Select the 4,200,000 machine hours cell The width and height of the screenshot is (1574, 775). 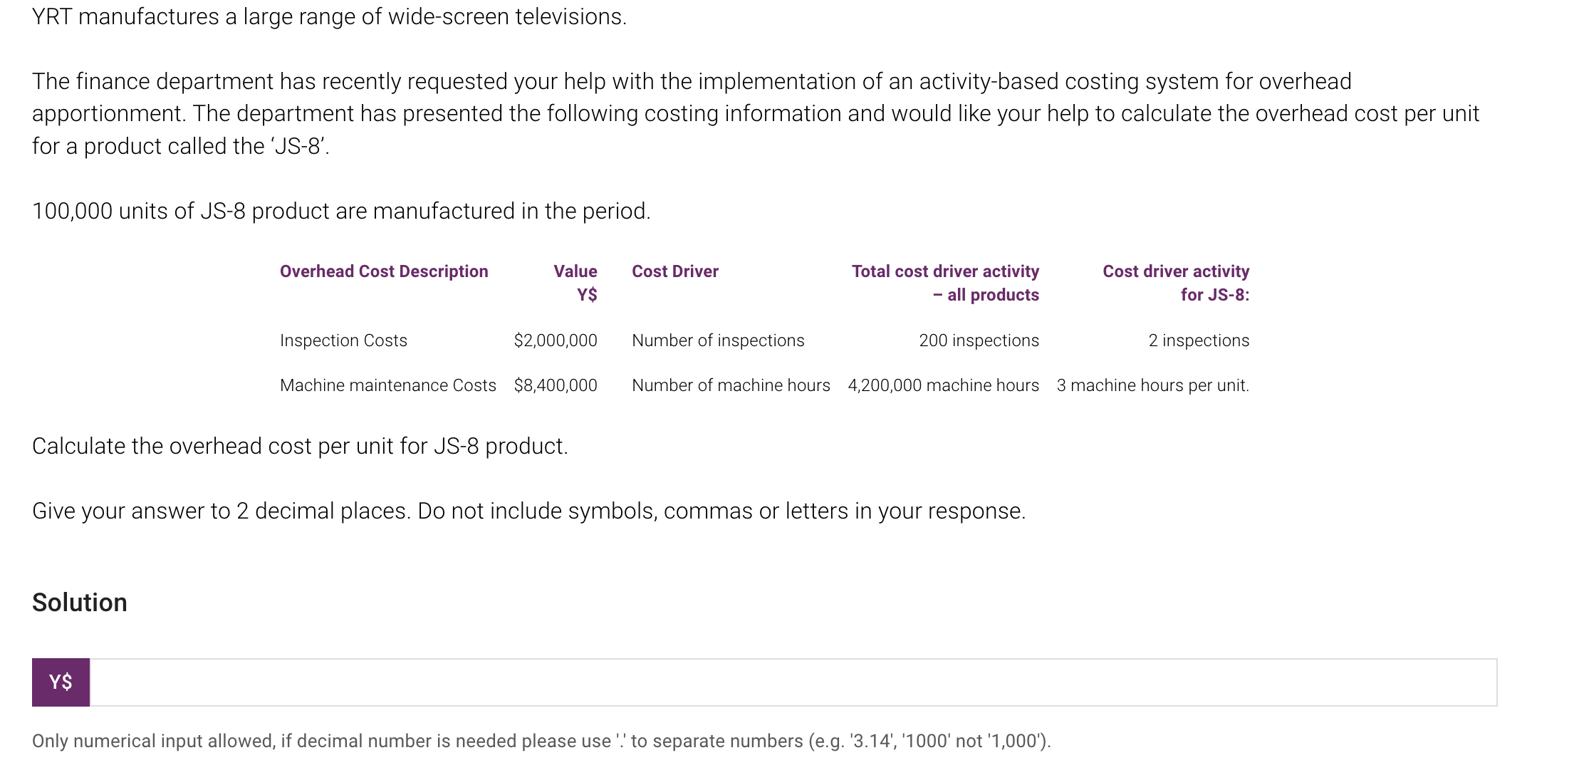pyautogui.click(x=943, y=385)
